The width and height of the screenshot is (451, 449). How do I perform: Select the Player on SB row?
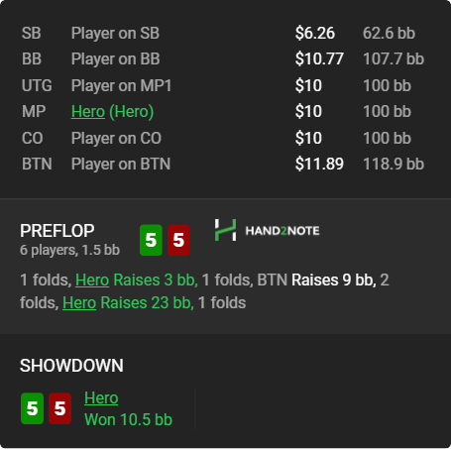(223, 33)
